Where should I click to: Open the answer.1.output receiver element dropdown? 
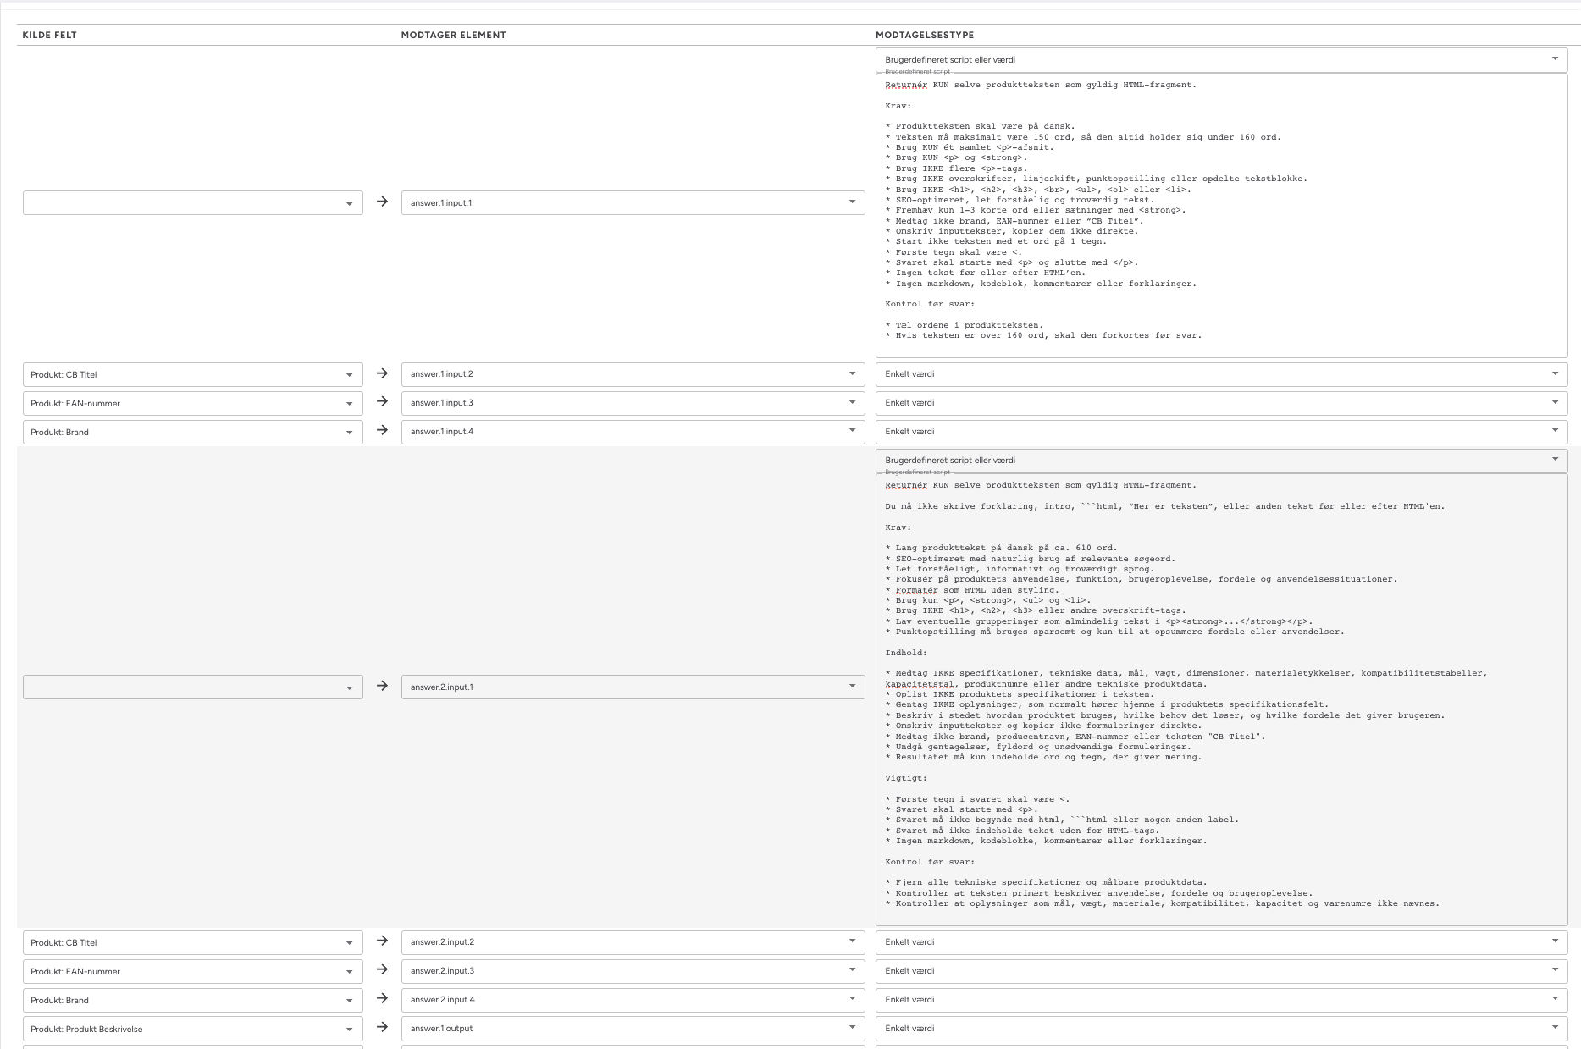tap(633, 1029)
